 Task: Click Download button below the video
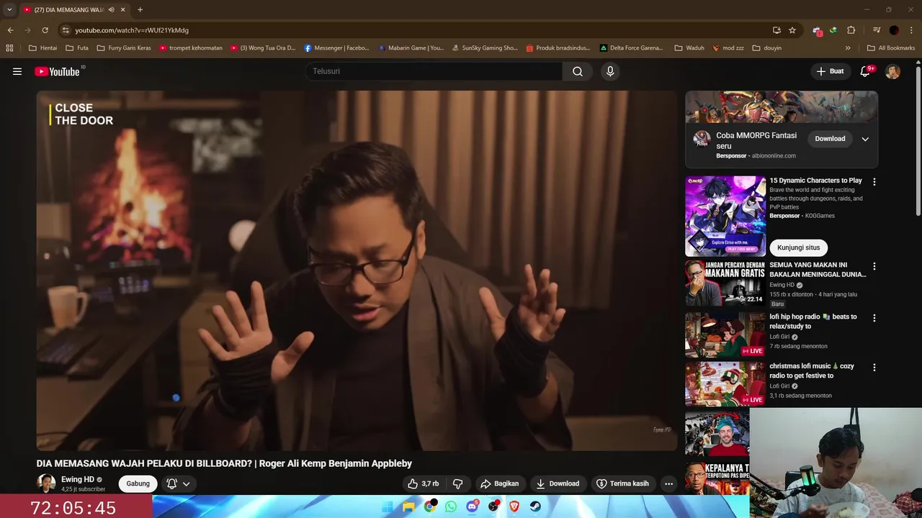(x=558, y=483)
